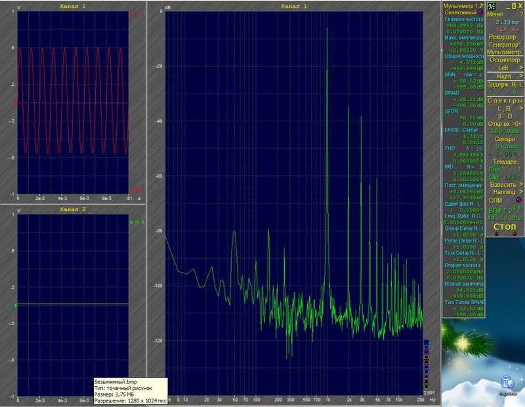This screenshot has width=525, height=407.
Task: Click the THD label in multimeter
Action: click(450, 148)
